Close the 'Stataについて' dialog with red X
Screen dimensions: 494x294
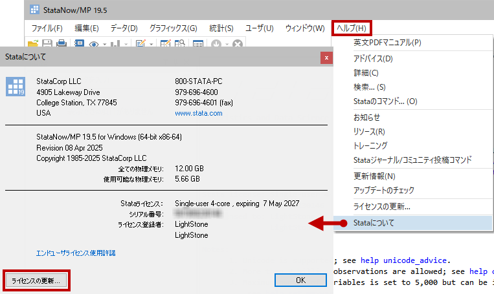point(326,58)
